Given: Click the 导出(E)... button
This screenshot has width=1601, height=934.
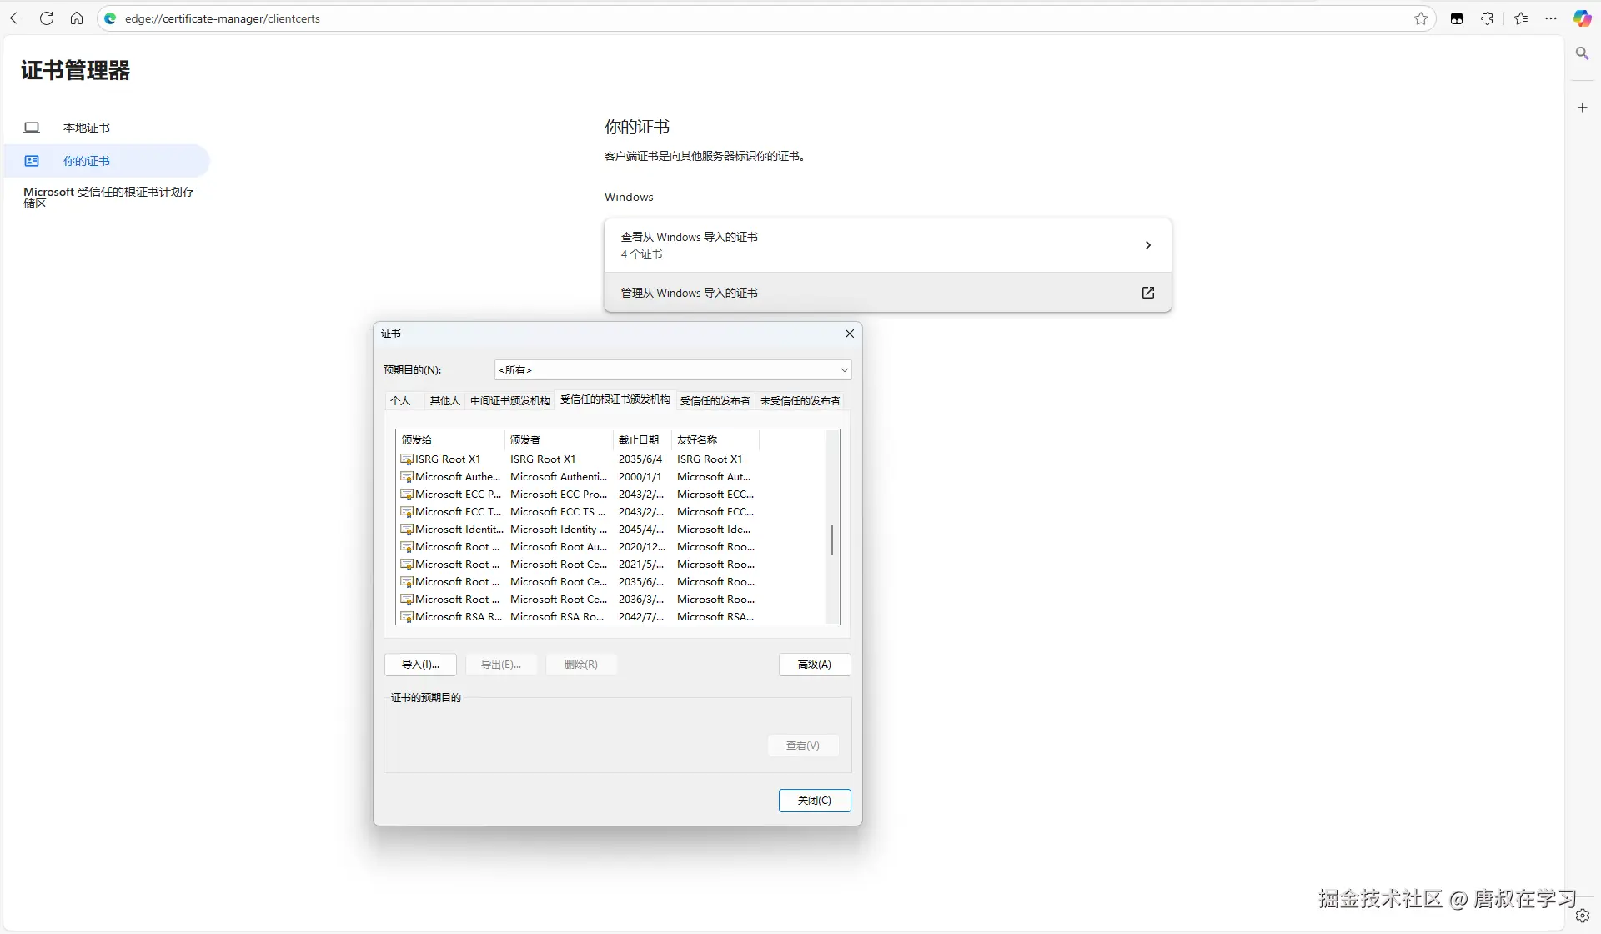Looking at the screenshot, I should click(x=501, y=665).
